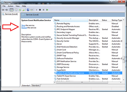Open the File menu

tap(4, 6)
